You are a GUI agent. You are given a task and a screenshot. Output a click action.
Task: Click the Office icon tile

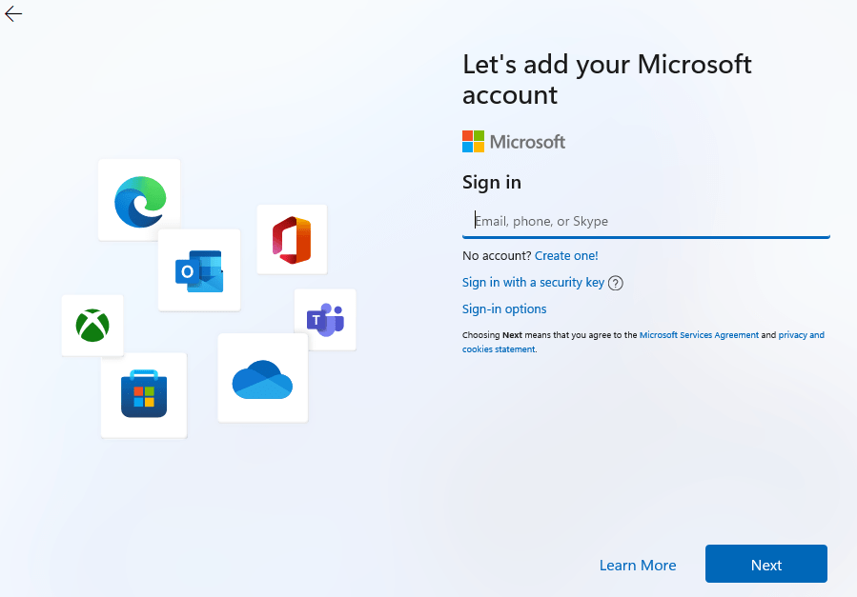[x=292, y=240]
